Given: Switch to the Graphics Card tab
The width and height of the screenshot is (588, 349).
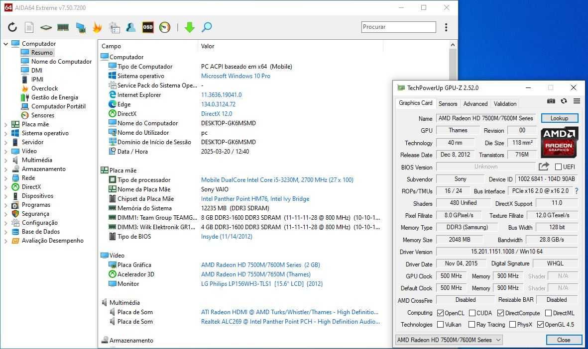Looking at the screenshot, I should pos(416,103).
